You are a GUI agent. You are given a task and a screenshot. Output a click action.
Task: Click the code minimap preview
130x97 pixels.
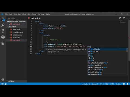122,22
